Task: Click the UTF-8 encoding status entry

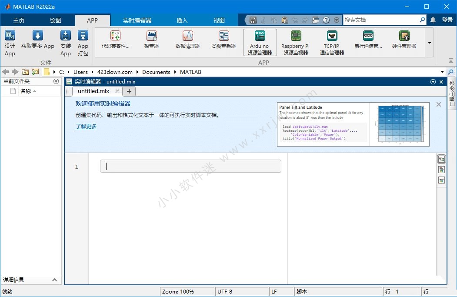Action: [225, 291]
